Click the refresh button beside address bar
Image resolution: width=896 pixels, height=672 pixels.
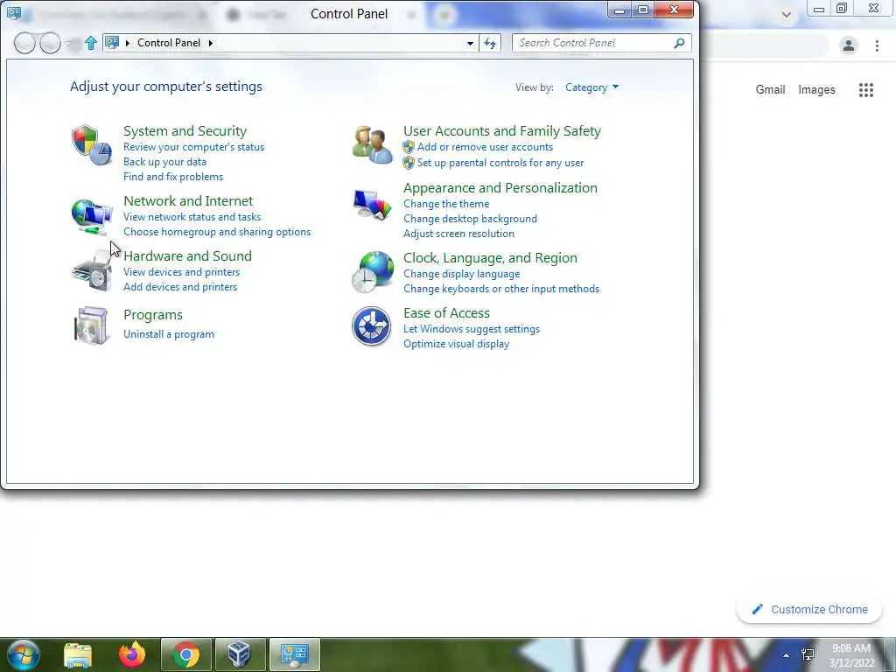[x=490, y=43]
